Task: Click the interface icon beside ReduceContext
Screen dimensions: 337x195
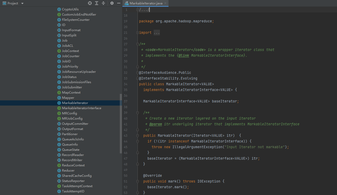Action: [59, 165]
